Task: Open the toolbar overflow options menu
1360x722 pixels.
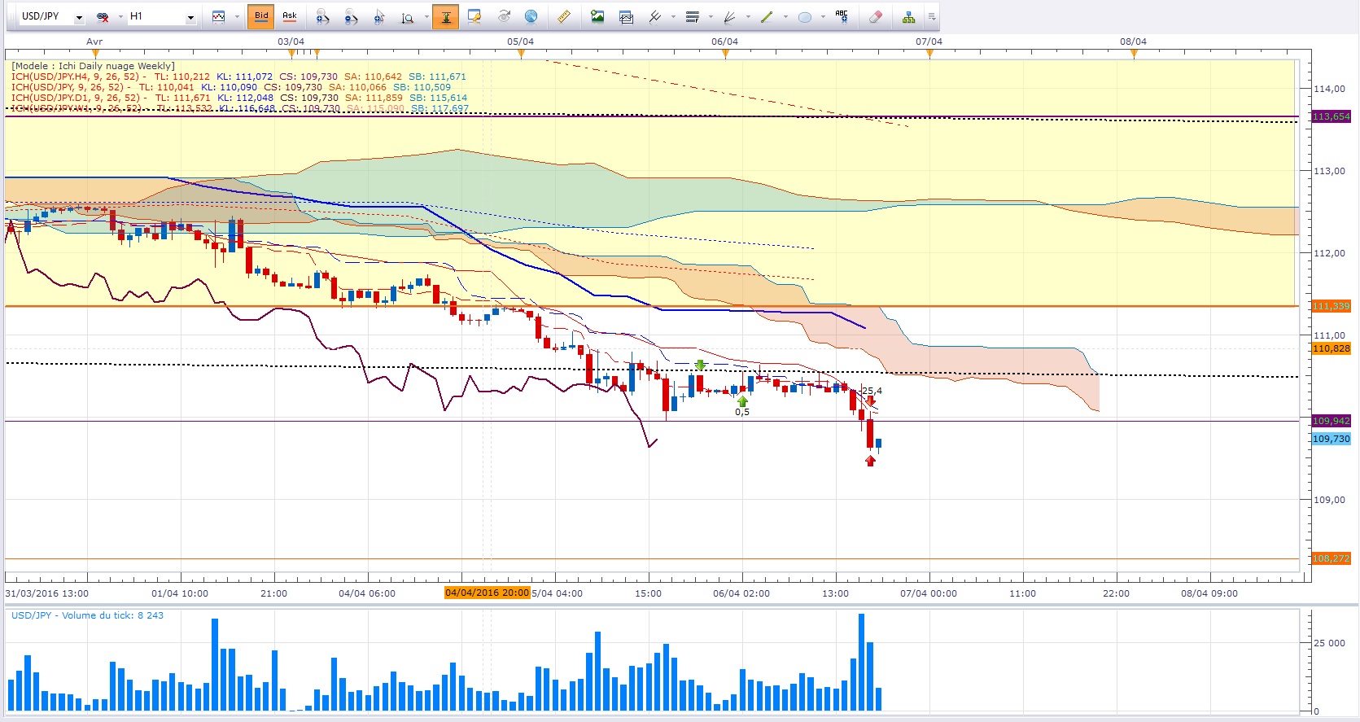Action: coord(932,16)
